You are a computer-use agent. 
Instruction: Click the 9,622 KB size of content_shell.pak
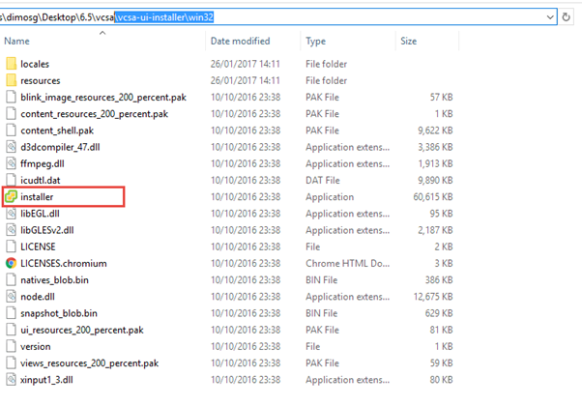click(x=435, y=130)
